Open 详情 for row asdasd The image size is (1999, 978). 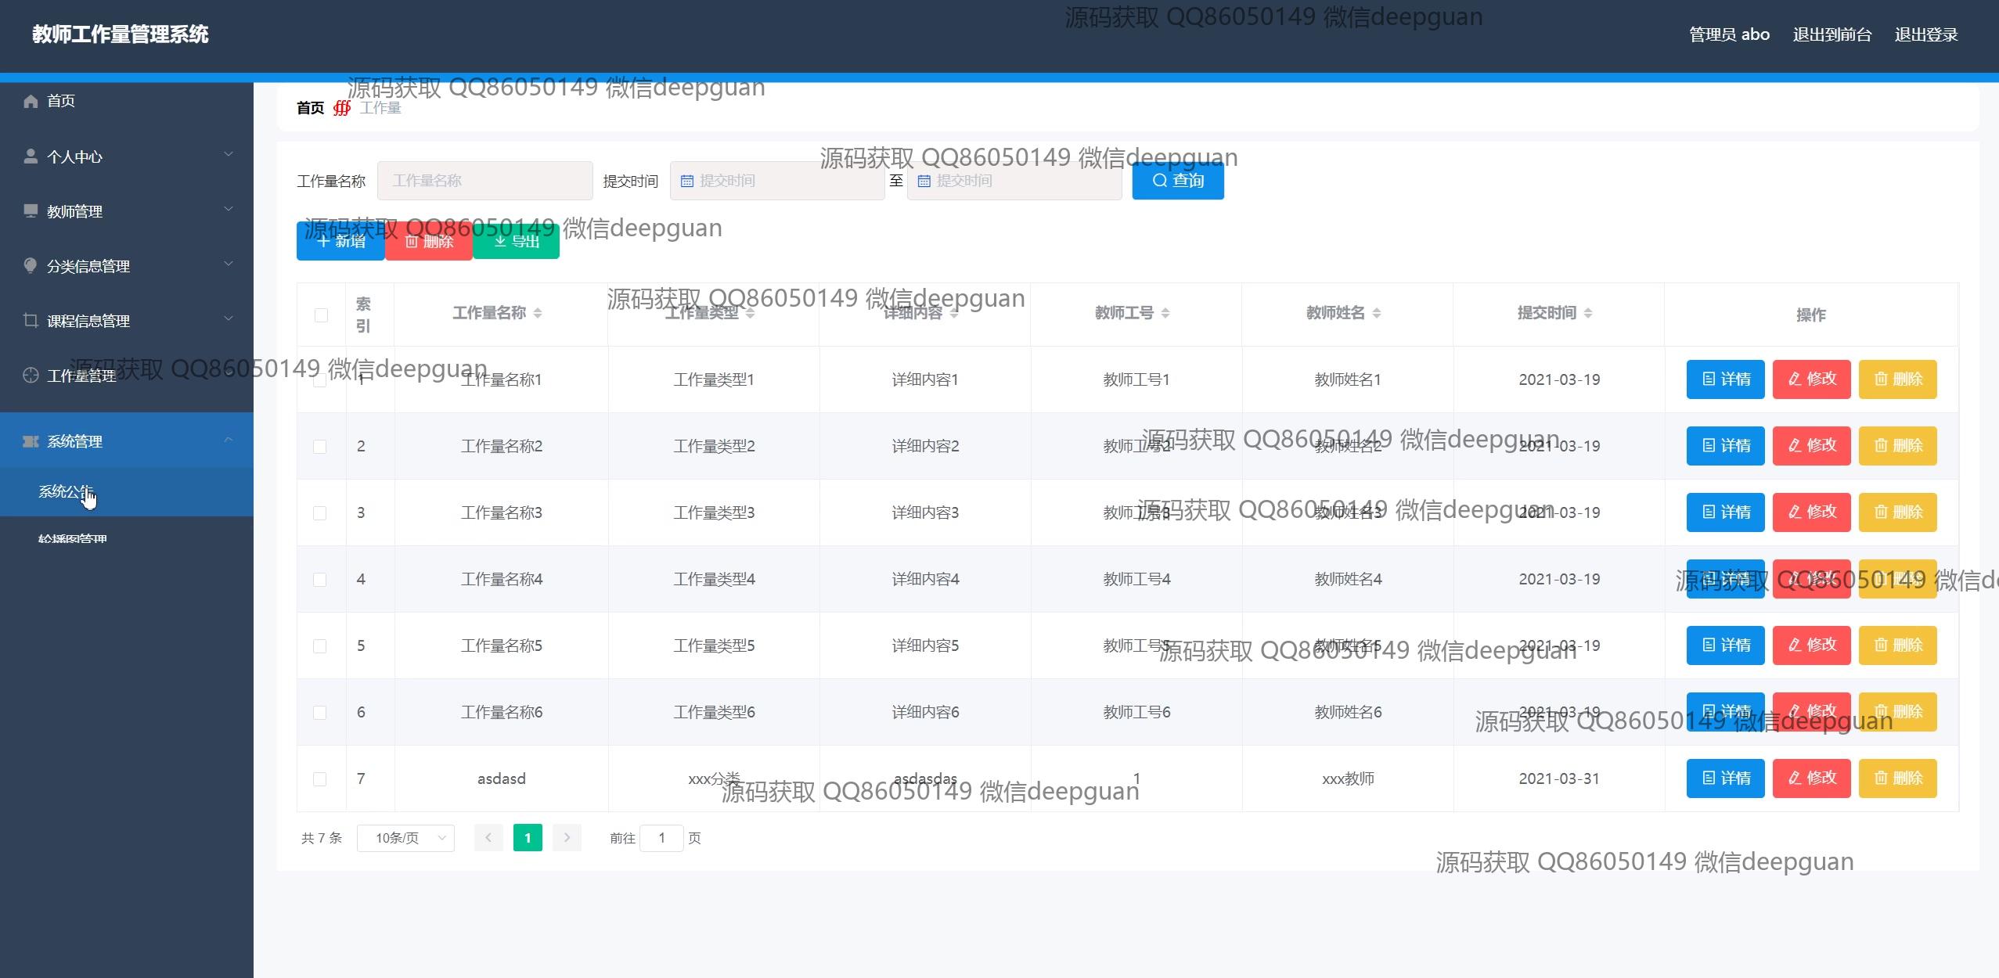1725,778
